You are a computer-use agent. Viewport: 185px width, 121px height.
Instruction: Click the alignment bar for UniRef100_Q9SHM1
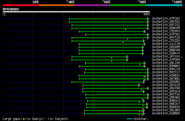click(108, 82)
